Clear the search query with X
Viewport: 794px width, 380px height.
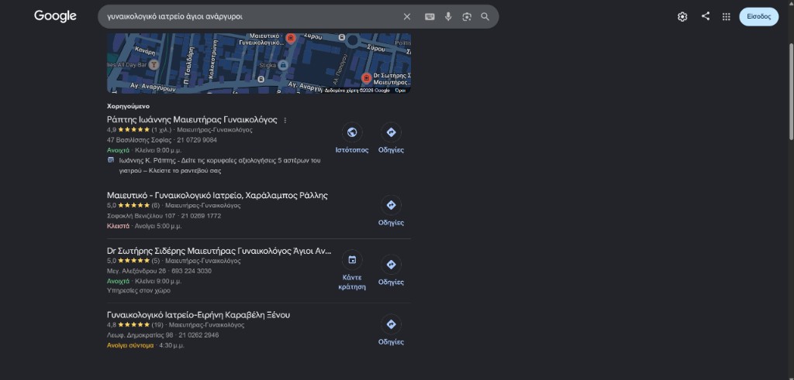tap(406, 17)
